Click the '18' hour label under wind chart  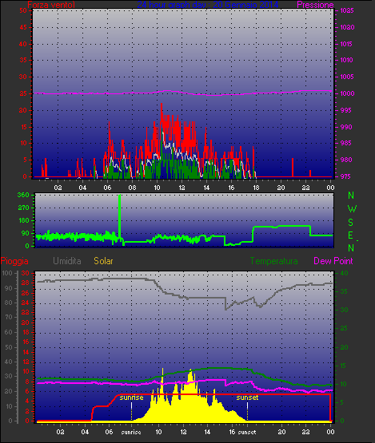pos(256,188)
